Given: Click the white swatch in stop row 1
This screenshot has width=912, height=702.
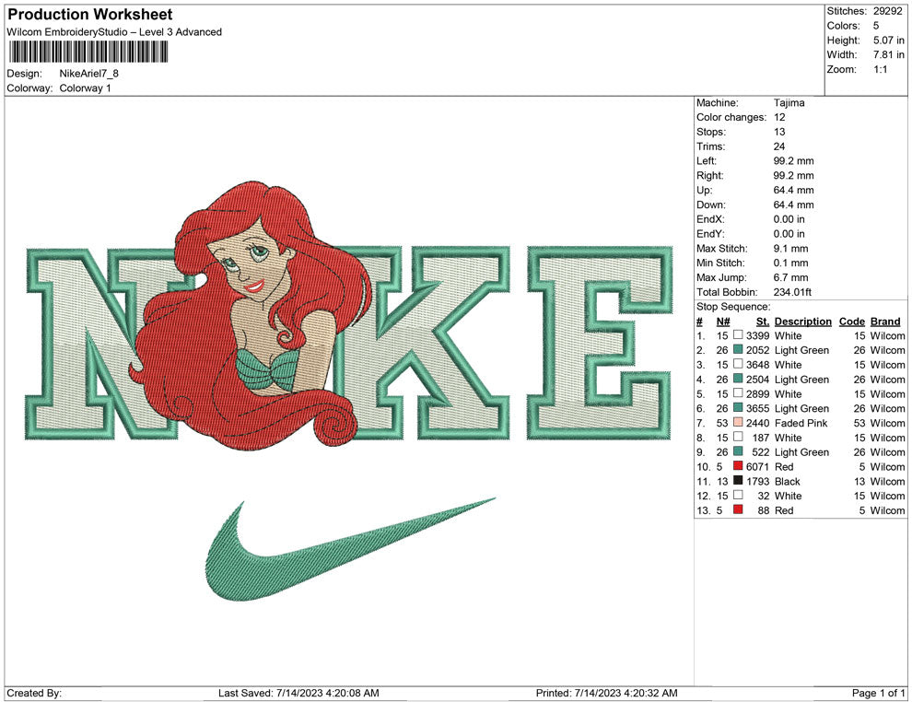Looking at the screenshot, I should tap(738, 335).
